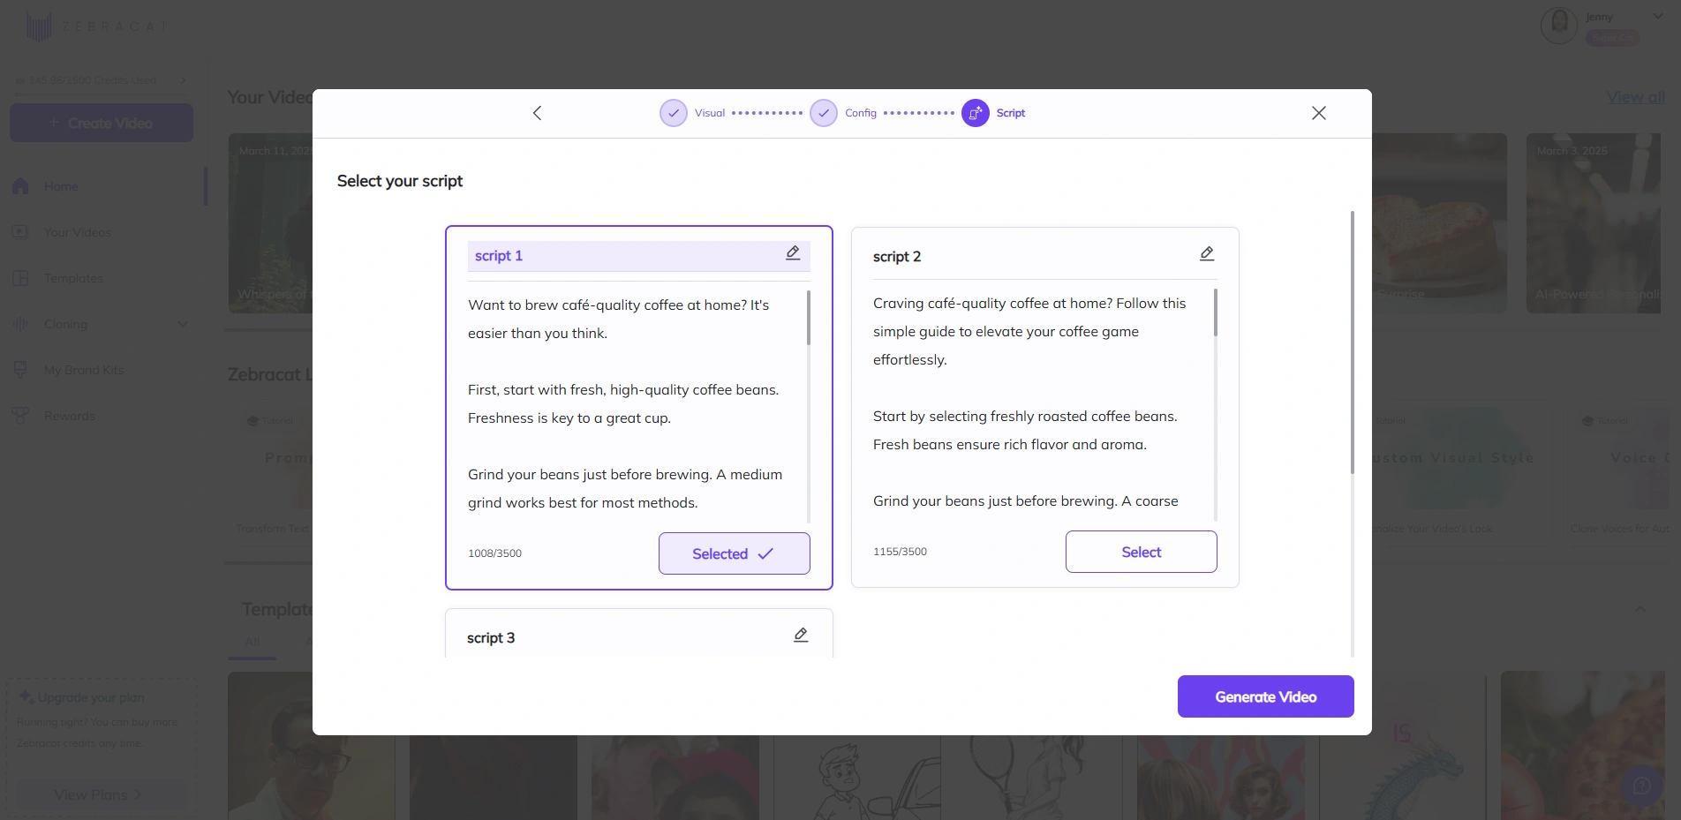Click the script 3 title text
The image size is (1681, 820).
pyautogui.click(x=491, y=638)
